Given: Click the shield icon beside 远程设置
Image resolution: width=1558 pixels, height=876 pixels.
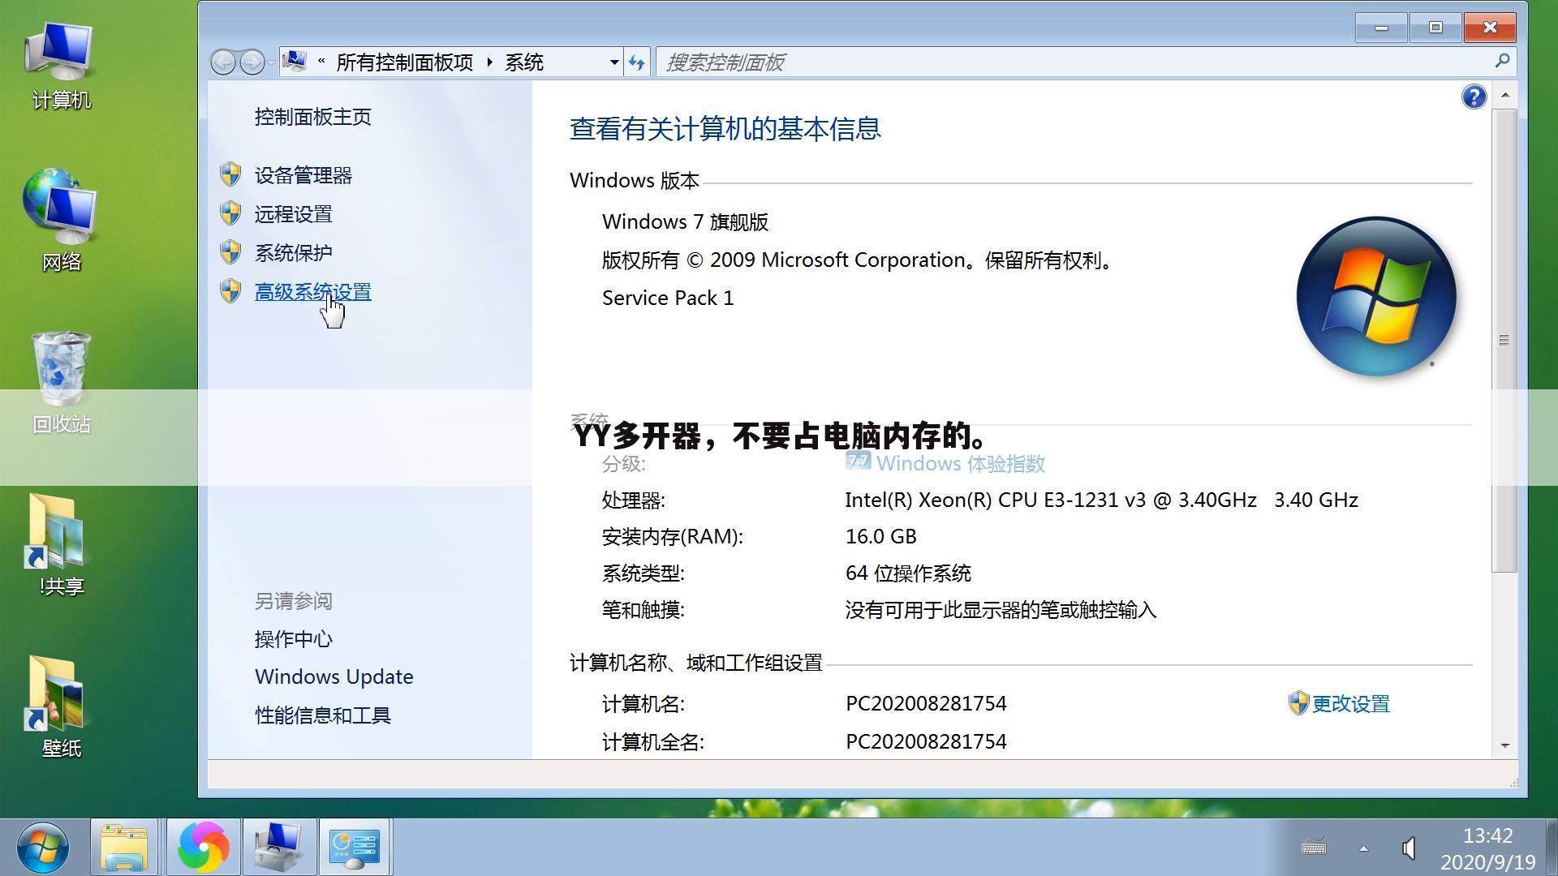Looking at the screenshot, I should tap(230, 213).
